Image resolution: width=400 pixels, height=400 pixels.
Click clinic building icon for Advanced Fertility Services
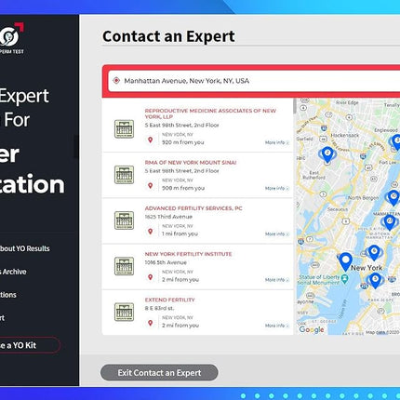[124, 220]
